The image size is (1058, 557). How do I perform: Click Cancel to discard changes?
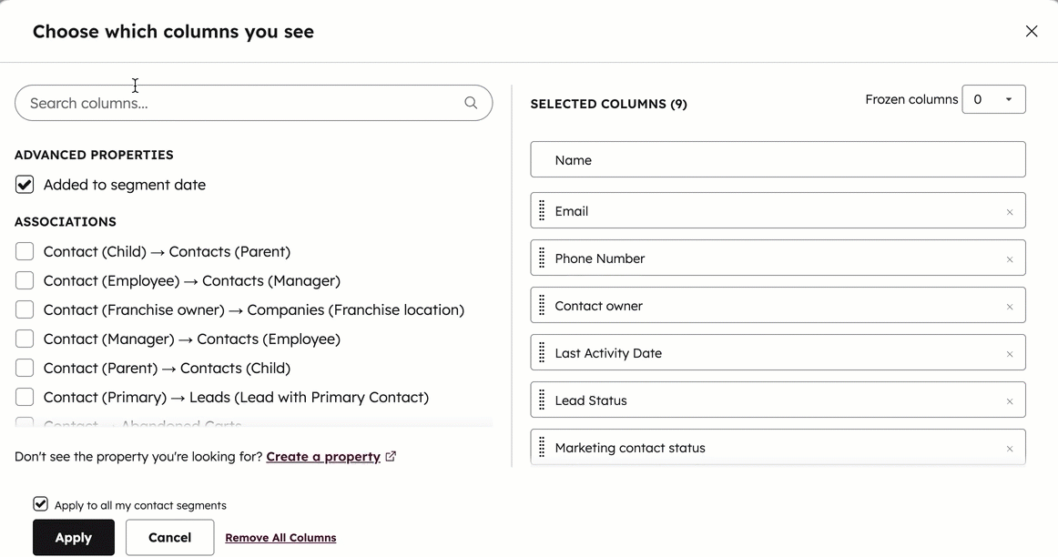point(169,537)
